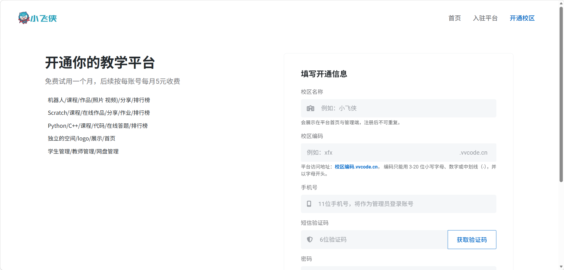The height and width of the screenshot is (270, 564).
Task: Click the 密码 field label
Action: 307,259
